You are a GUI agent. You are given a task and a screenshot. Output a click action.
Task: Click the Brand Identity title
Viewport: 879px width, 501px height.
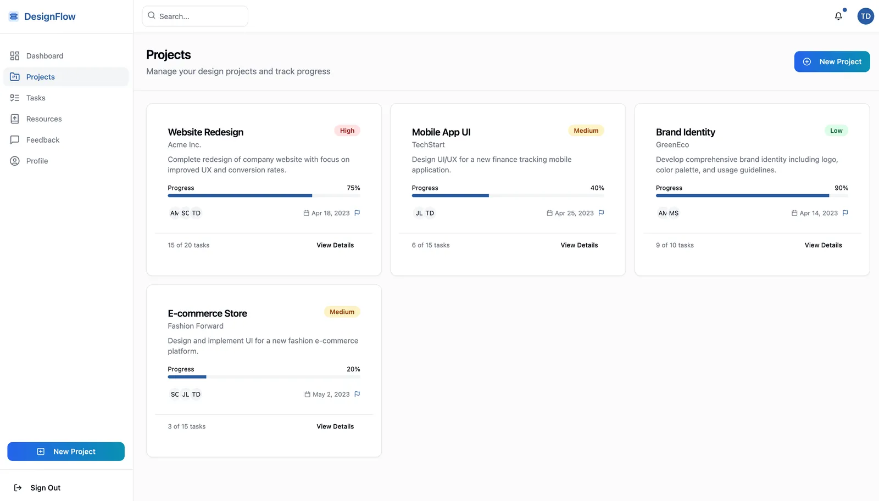(x=685, y=132)
